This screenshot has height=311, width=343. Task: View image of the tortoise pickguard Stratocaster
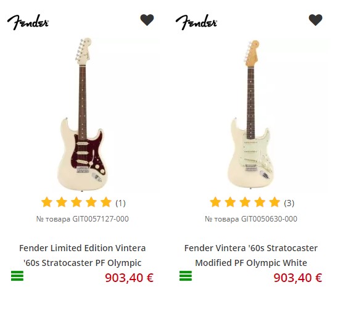83,115
